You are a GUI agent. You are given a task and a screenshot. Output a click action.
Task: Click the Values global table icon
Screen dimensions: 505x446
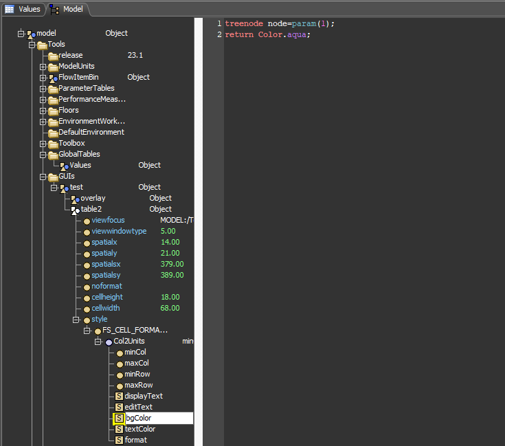coord(64,166)
